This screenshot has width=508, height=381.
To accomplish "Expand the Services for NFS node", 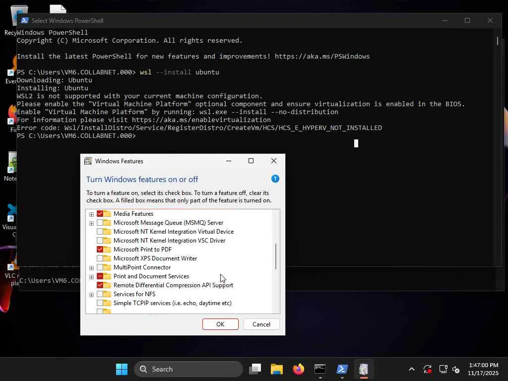I will tap(91, 295).
